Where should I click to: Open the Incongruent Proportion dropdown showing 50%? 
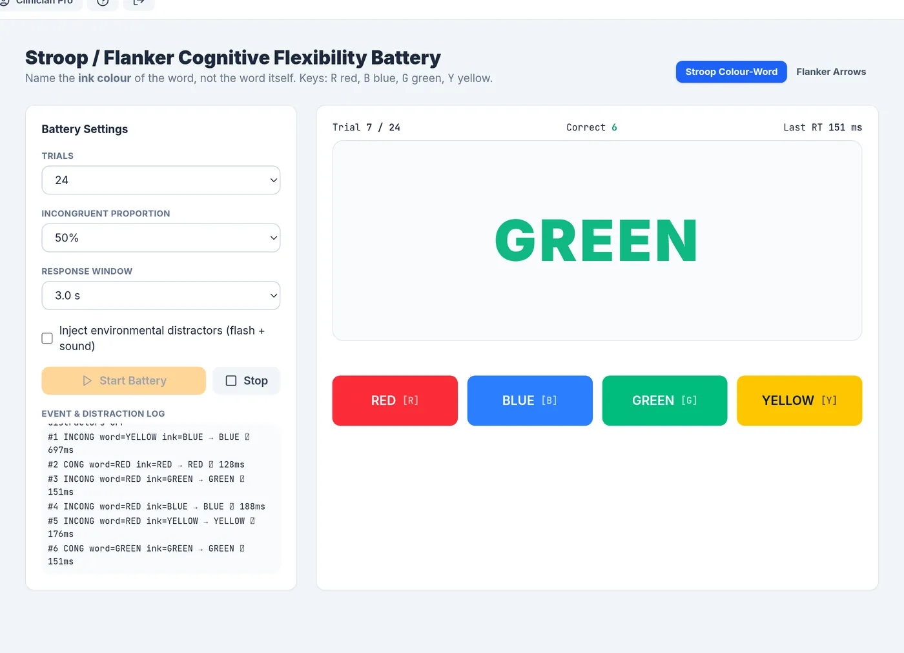tap(161, 238)
